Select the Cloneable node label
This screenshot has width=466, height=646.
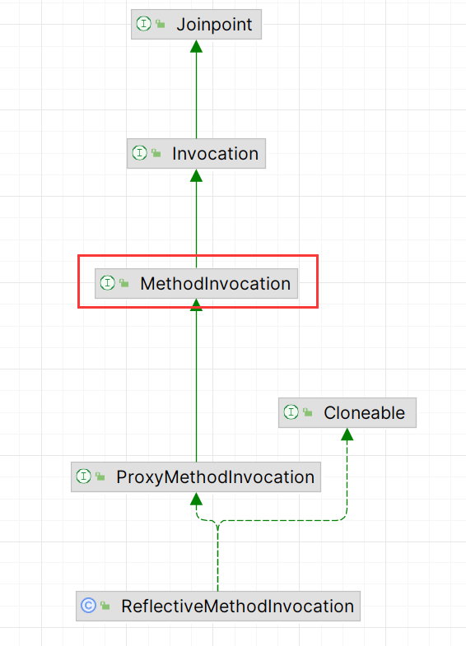click(x=364, y=413)
